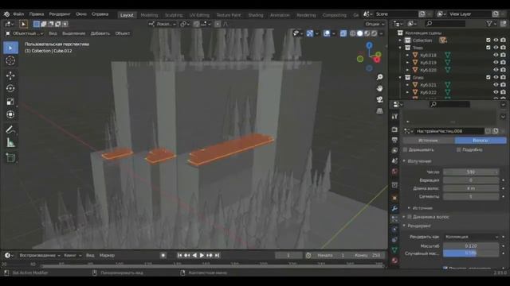The width and height of the screenshot is (510, 286).
Task: Select the Add Cube tool
Action: click(10, 158)
